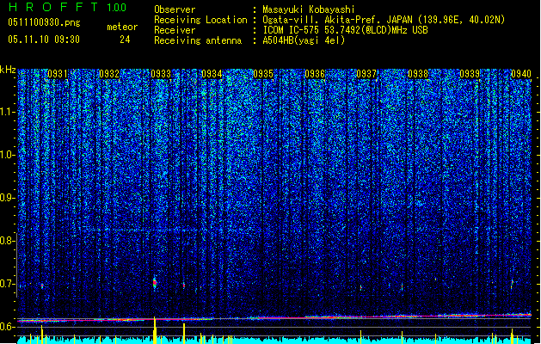Viewport: 541px width, 344px height.
Task: Click the meteor count value 24
Action: (125, 40)
